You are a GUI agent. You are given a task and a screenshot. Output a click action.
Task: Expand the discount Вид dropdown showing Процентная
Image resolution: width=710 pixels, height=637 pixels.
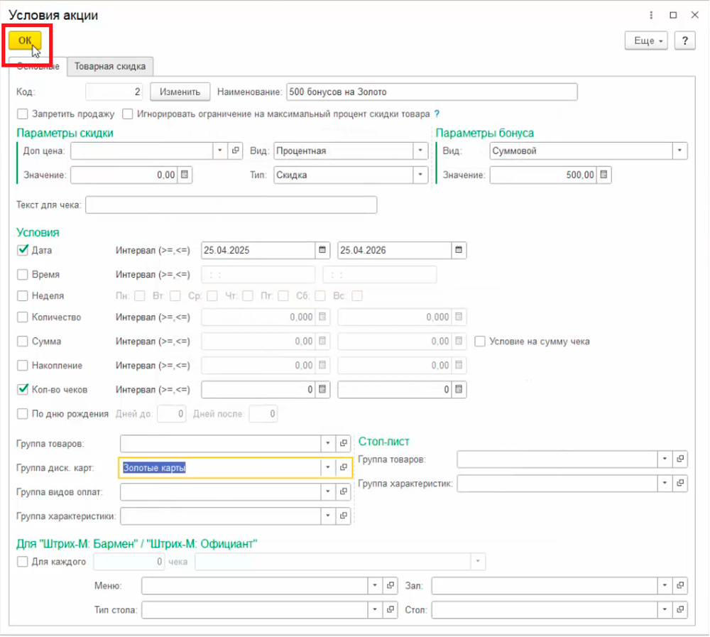pyautogui.click(x=420, y=151)
